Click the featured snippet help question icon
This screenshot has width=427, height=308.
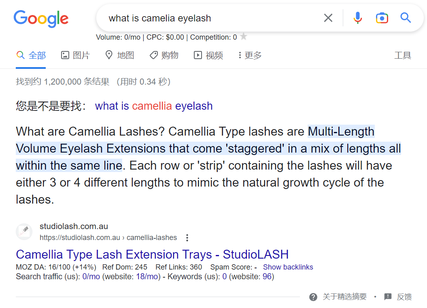pyautogui.click(x=313, y=297)
